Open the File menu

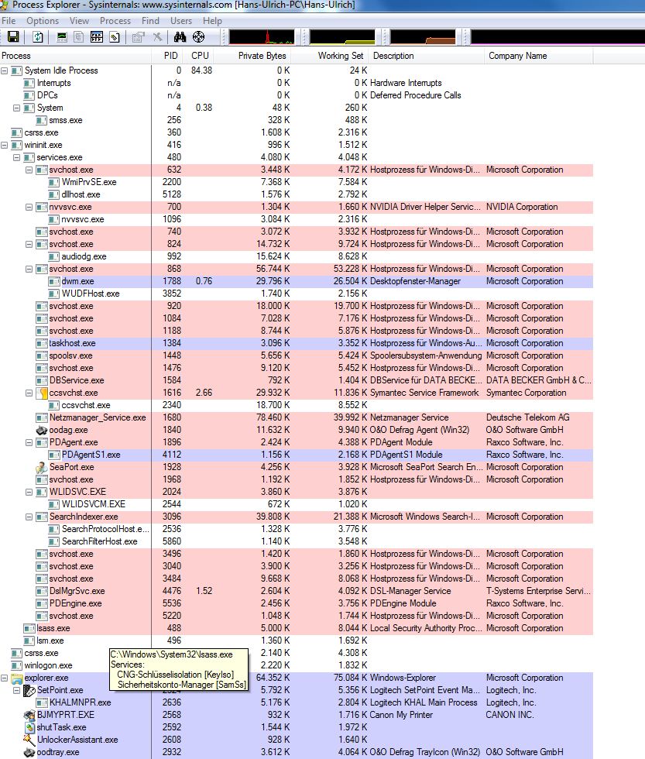[x=9, y=21]
